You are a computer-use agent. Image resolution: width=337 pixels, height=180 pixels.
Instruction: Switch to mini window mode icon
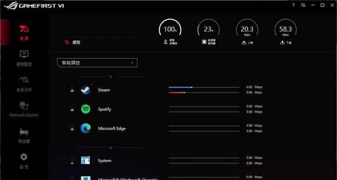pos(303,5)
